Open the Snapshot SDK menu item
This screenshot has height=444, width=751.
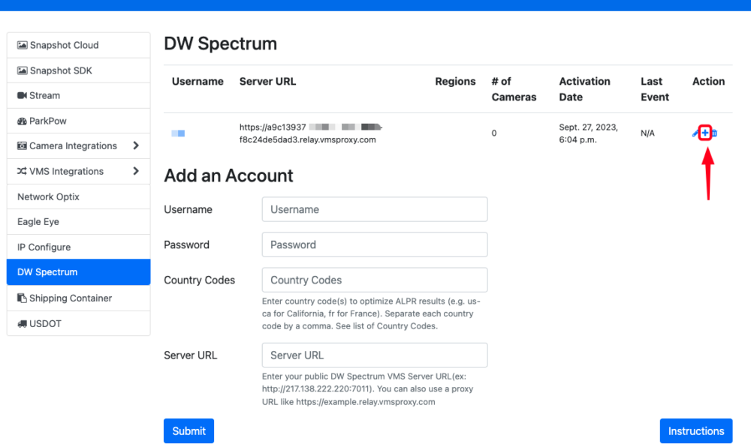[79, 70]
